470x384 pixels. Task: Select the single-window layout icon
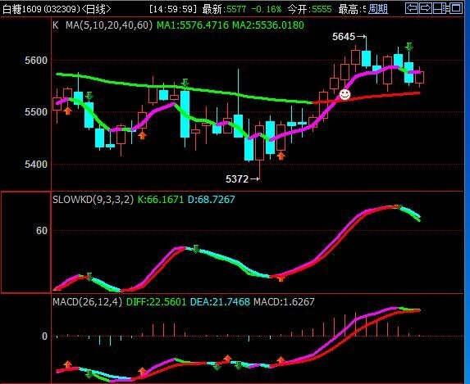tap(457, 8)
